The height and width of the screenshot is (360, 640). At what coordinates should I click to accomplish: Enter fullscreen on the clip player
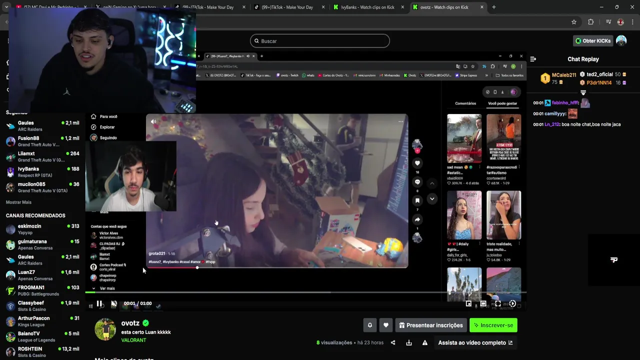click(x=498, y=303)
